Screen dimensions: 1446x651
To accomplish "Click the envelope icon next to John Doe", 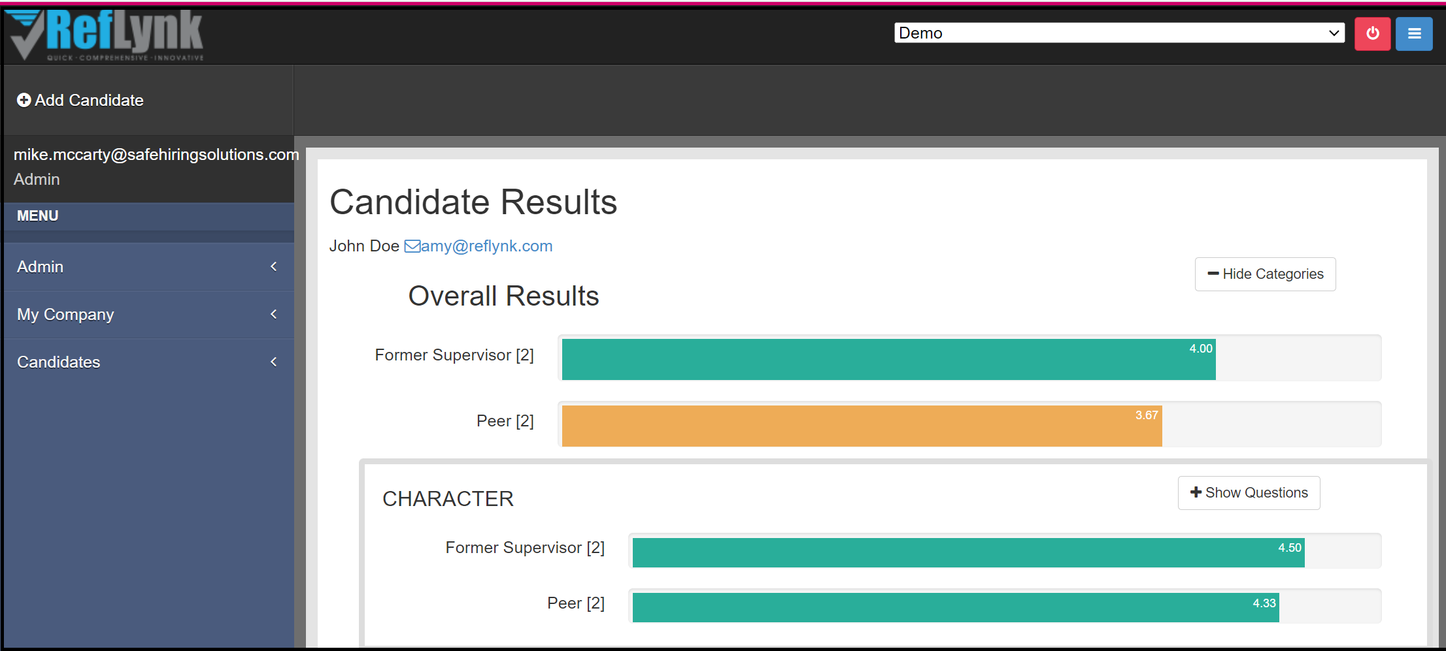I will click(x=412, y=246).
